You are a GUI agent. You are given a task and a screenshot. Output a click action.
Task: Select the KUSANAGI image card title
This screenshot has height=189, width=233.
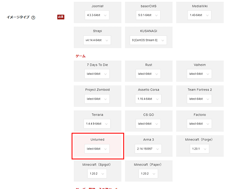149,31
